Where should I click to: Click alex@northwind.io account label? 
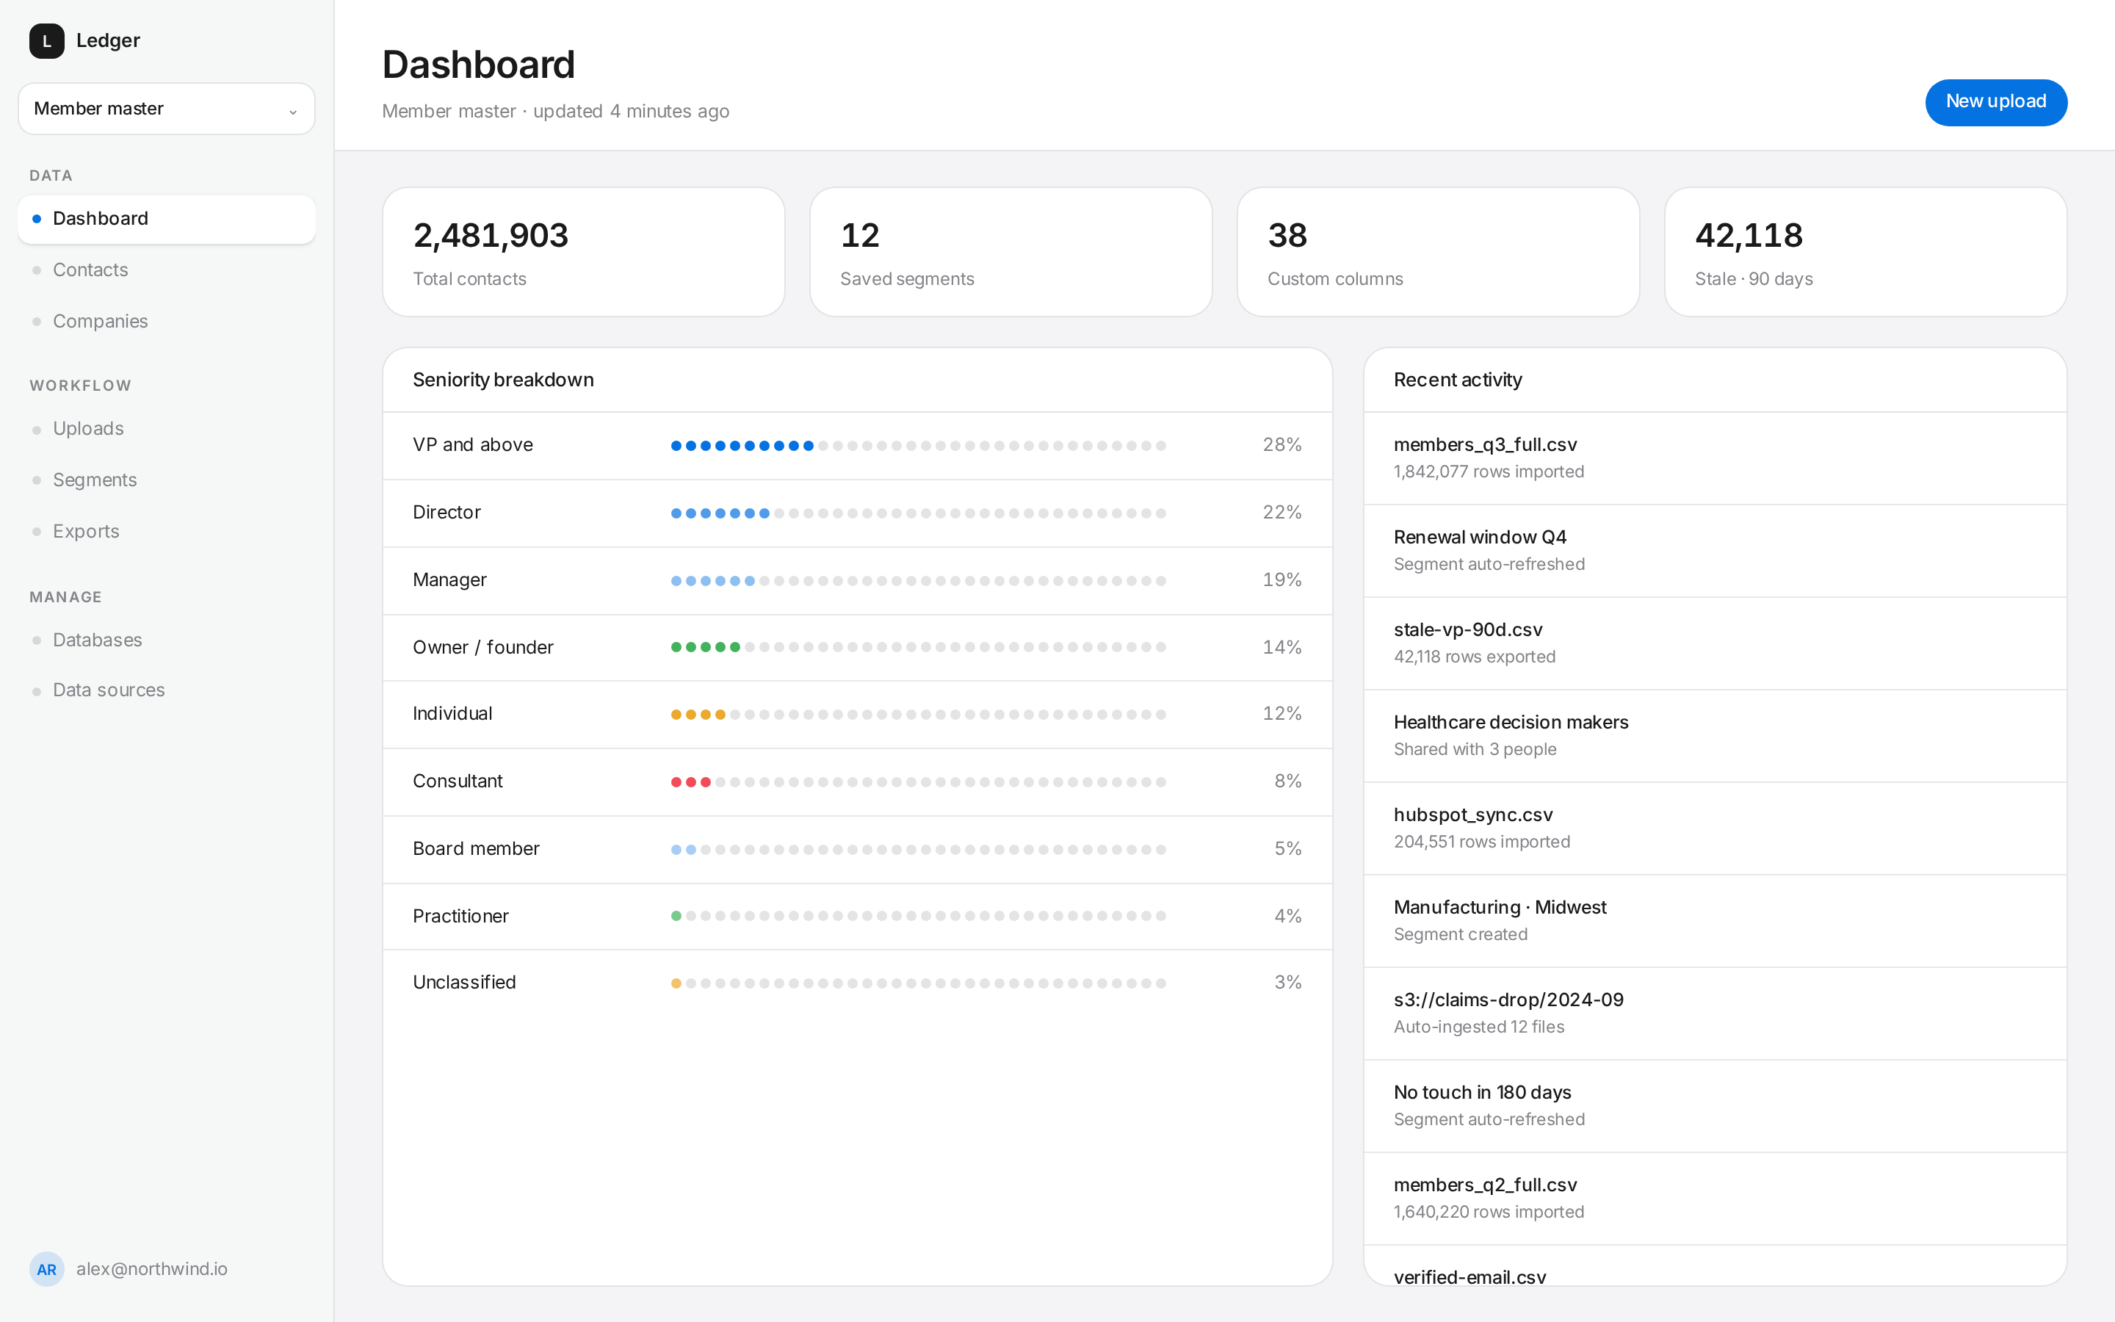[151, 1268]
